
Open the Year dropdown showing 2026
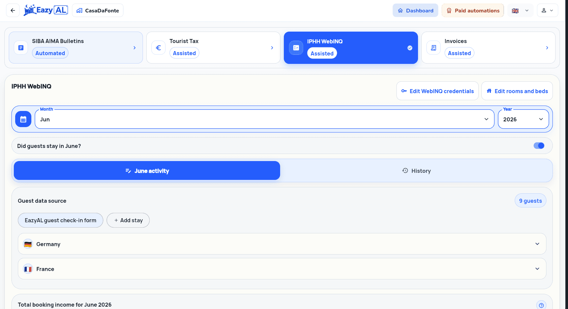coord(524,119)
